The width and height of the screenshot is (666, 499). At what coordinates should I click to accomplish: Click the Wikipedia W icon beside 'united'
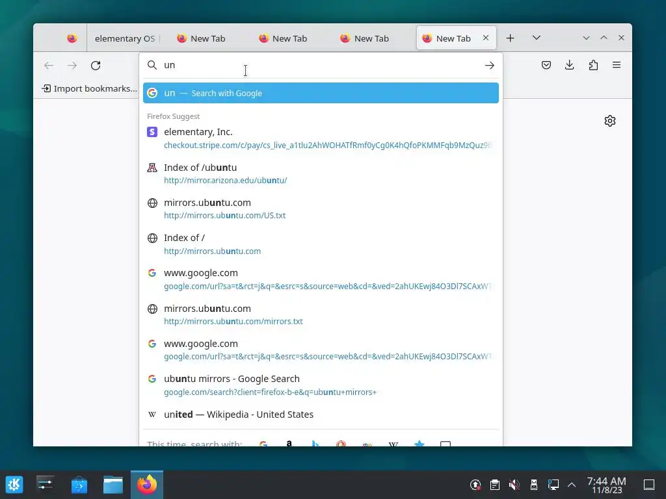(152, 415)
